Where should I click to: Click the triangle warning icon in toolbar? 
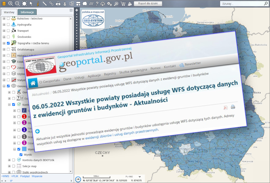(x=130, y=3)
